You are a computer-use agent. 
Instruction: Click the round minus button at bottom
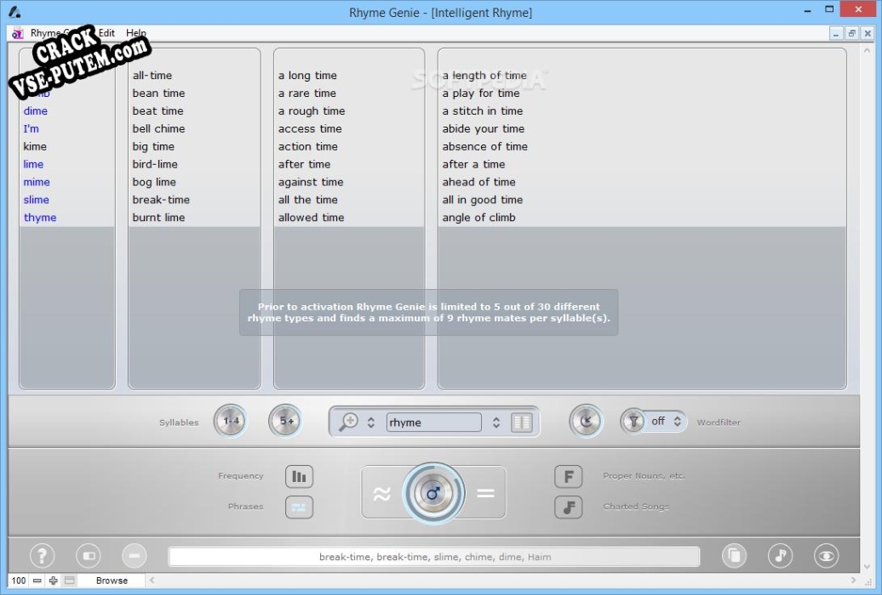134,556
